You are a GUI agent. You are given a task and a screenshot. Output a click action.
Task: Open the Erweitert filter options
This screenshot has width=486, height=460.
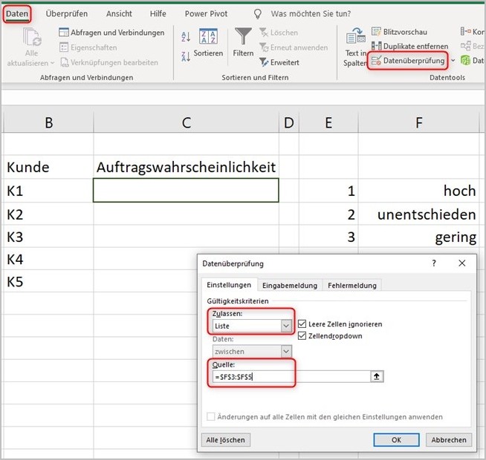pyautogui.click(x=279, y=62)
